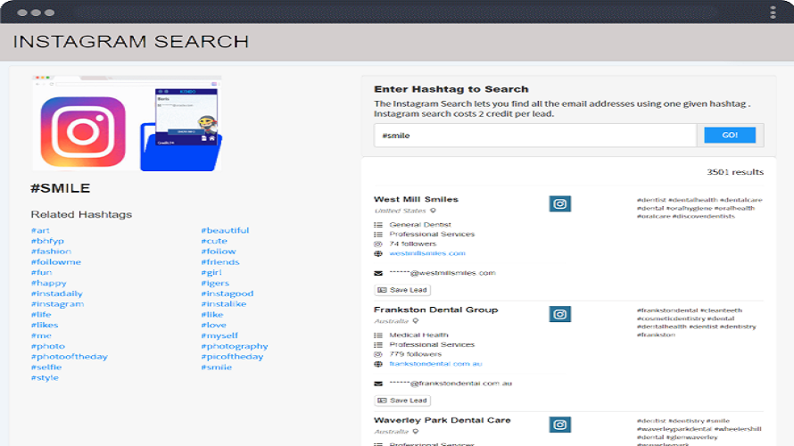Select the #smile related hashtag link

(216, 367)
